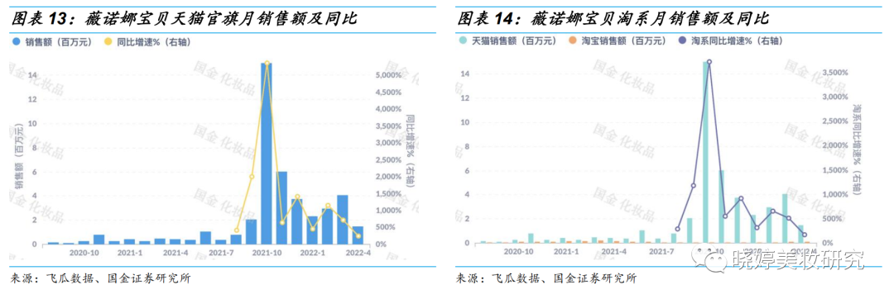Click the blue 销售额 legend dot
The width and height of the screenshot is (894, 299).
pyautogui.click(x=16, y=41)
